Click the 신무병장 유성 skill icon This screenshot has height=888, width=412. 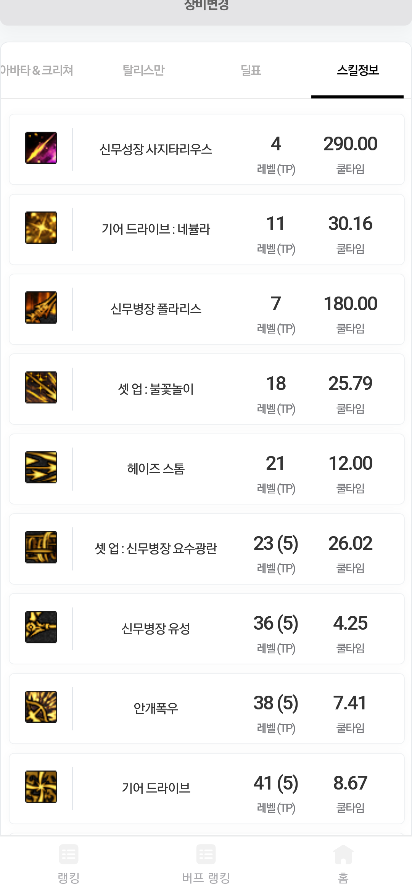coord(41,627)
